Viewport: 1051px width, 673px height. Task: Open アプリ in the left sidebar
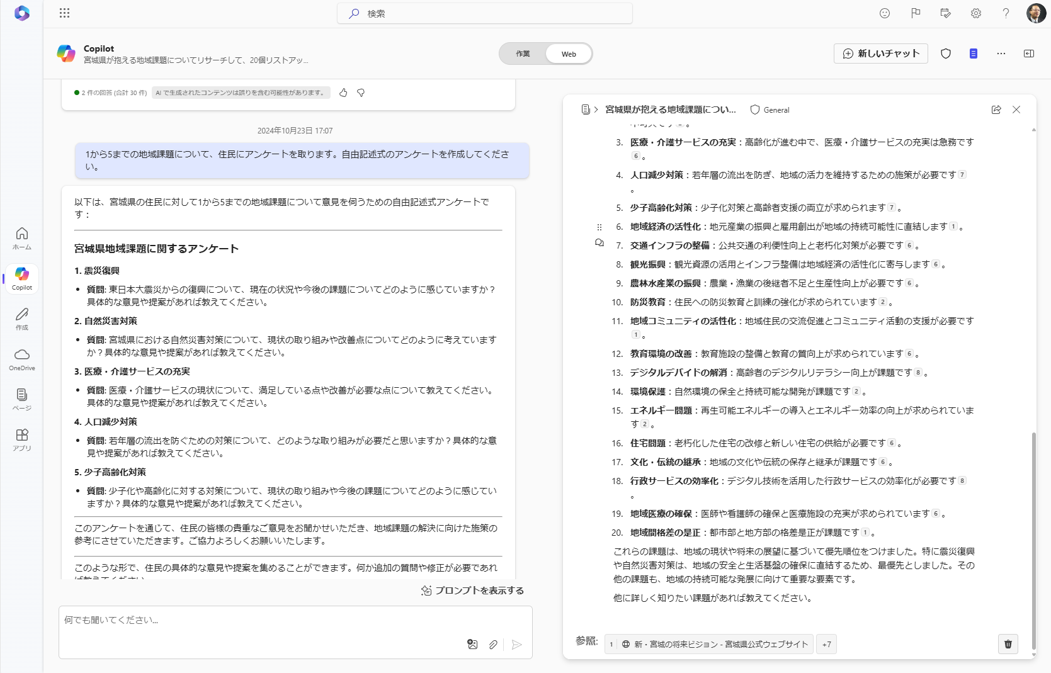tap(22, 440)
